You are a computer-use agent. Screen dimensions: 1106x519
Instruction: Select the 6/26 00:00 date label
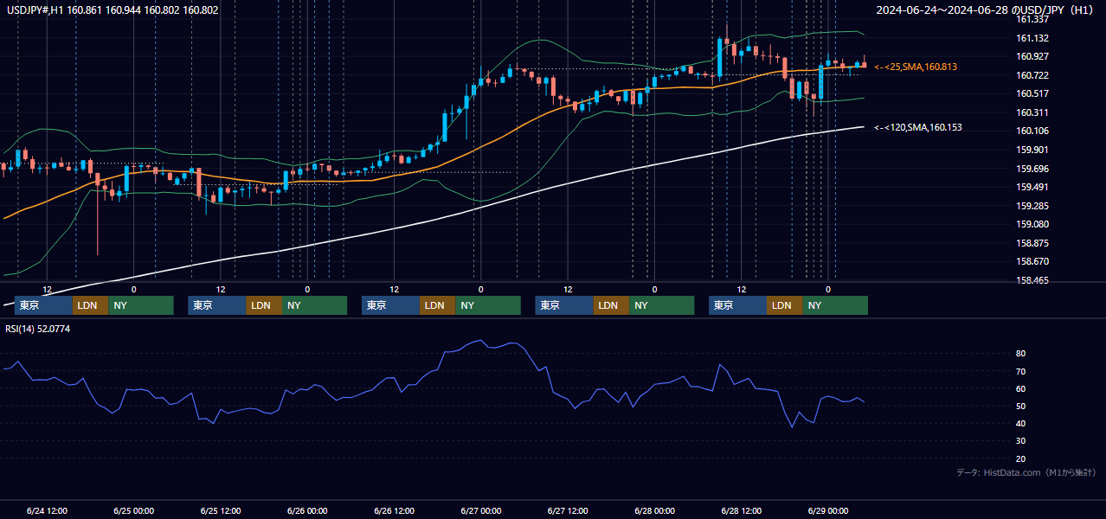coord(307,510)
